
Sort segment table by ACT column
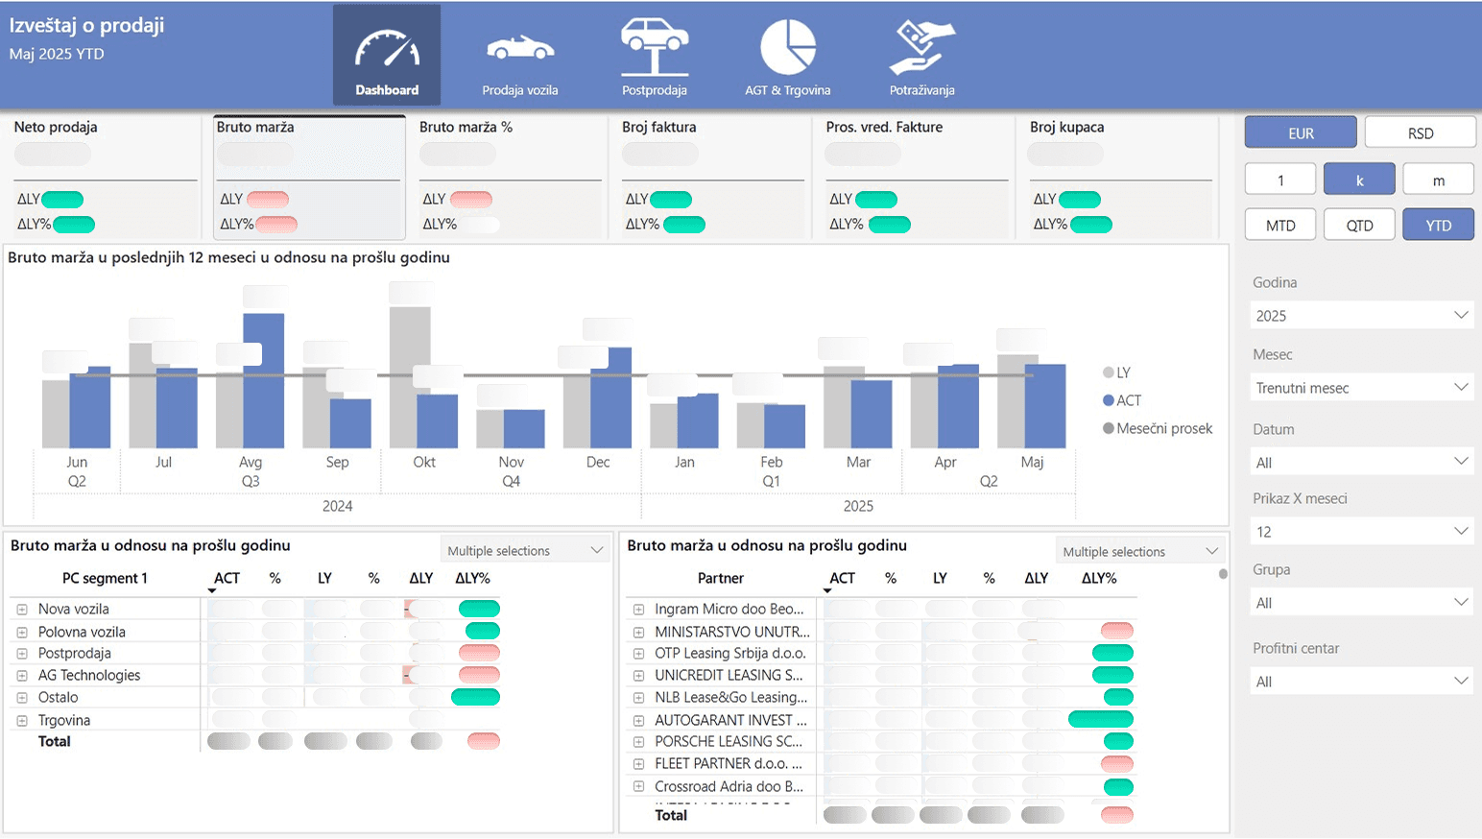(227, 578)
